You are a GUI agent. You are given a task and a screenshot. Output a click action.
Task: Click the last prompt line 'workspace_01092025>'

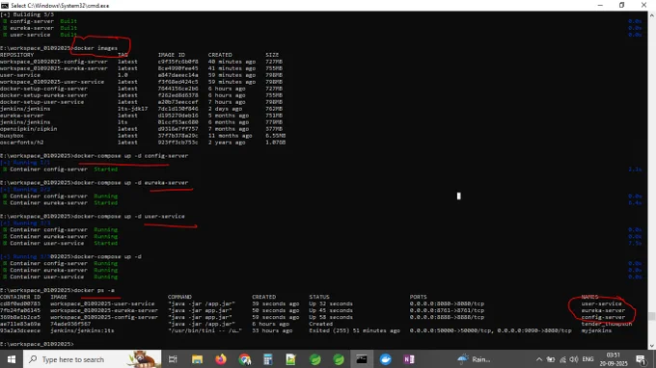click(x=37, y=344)
